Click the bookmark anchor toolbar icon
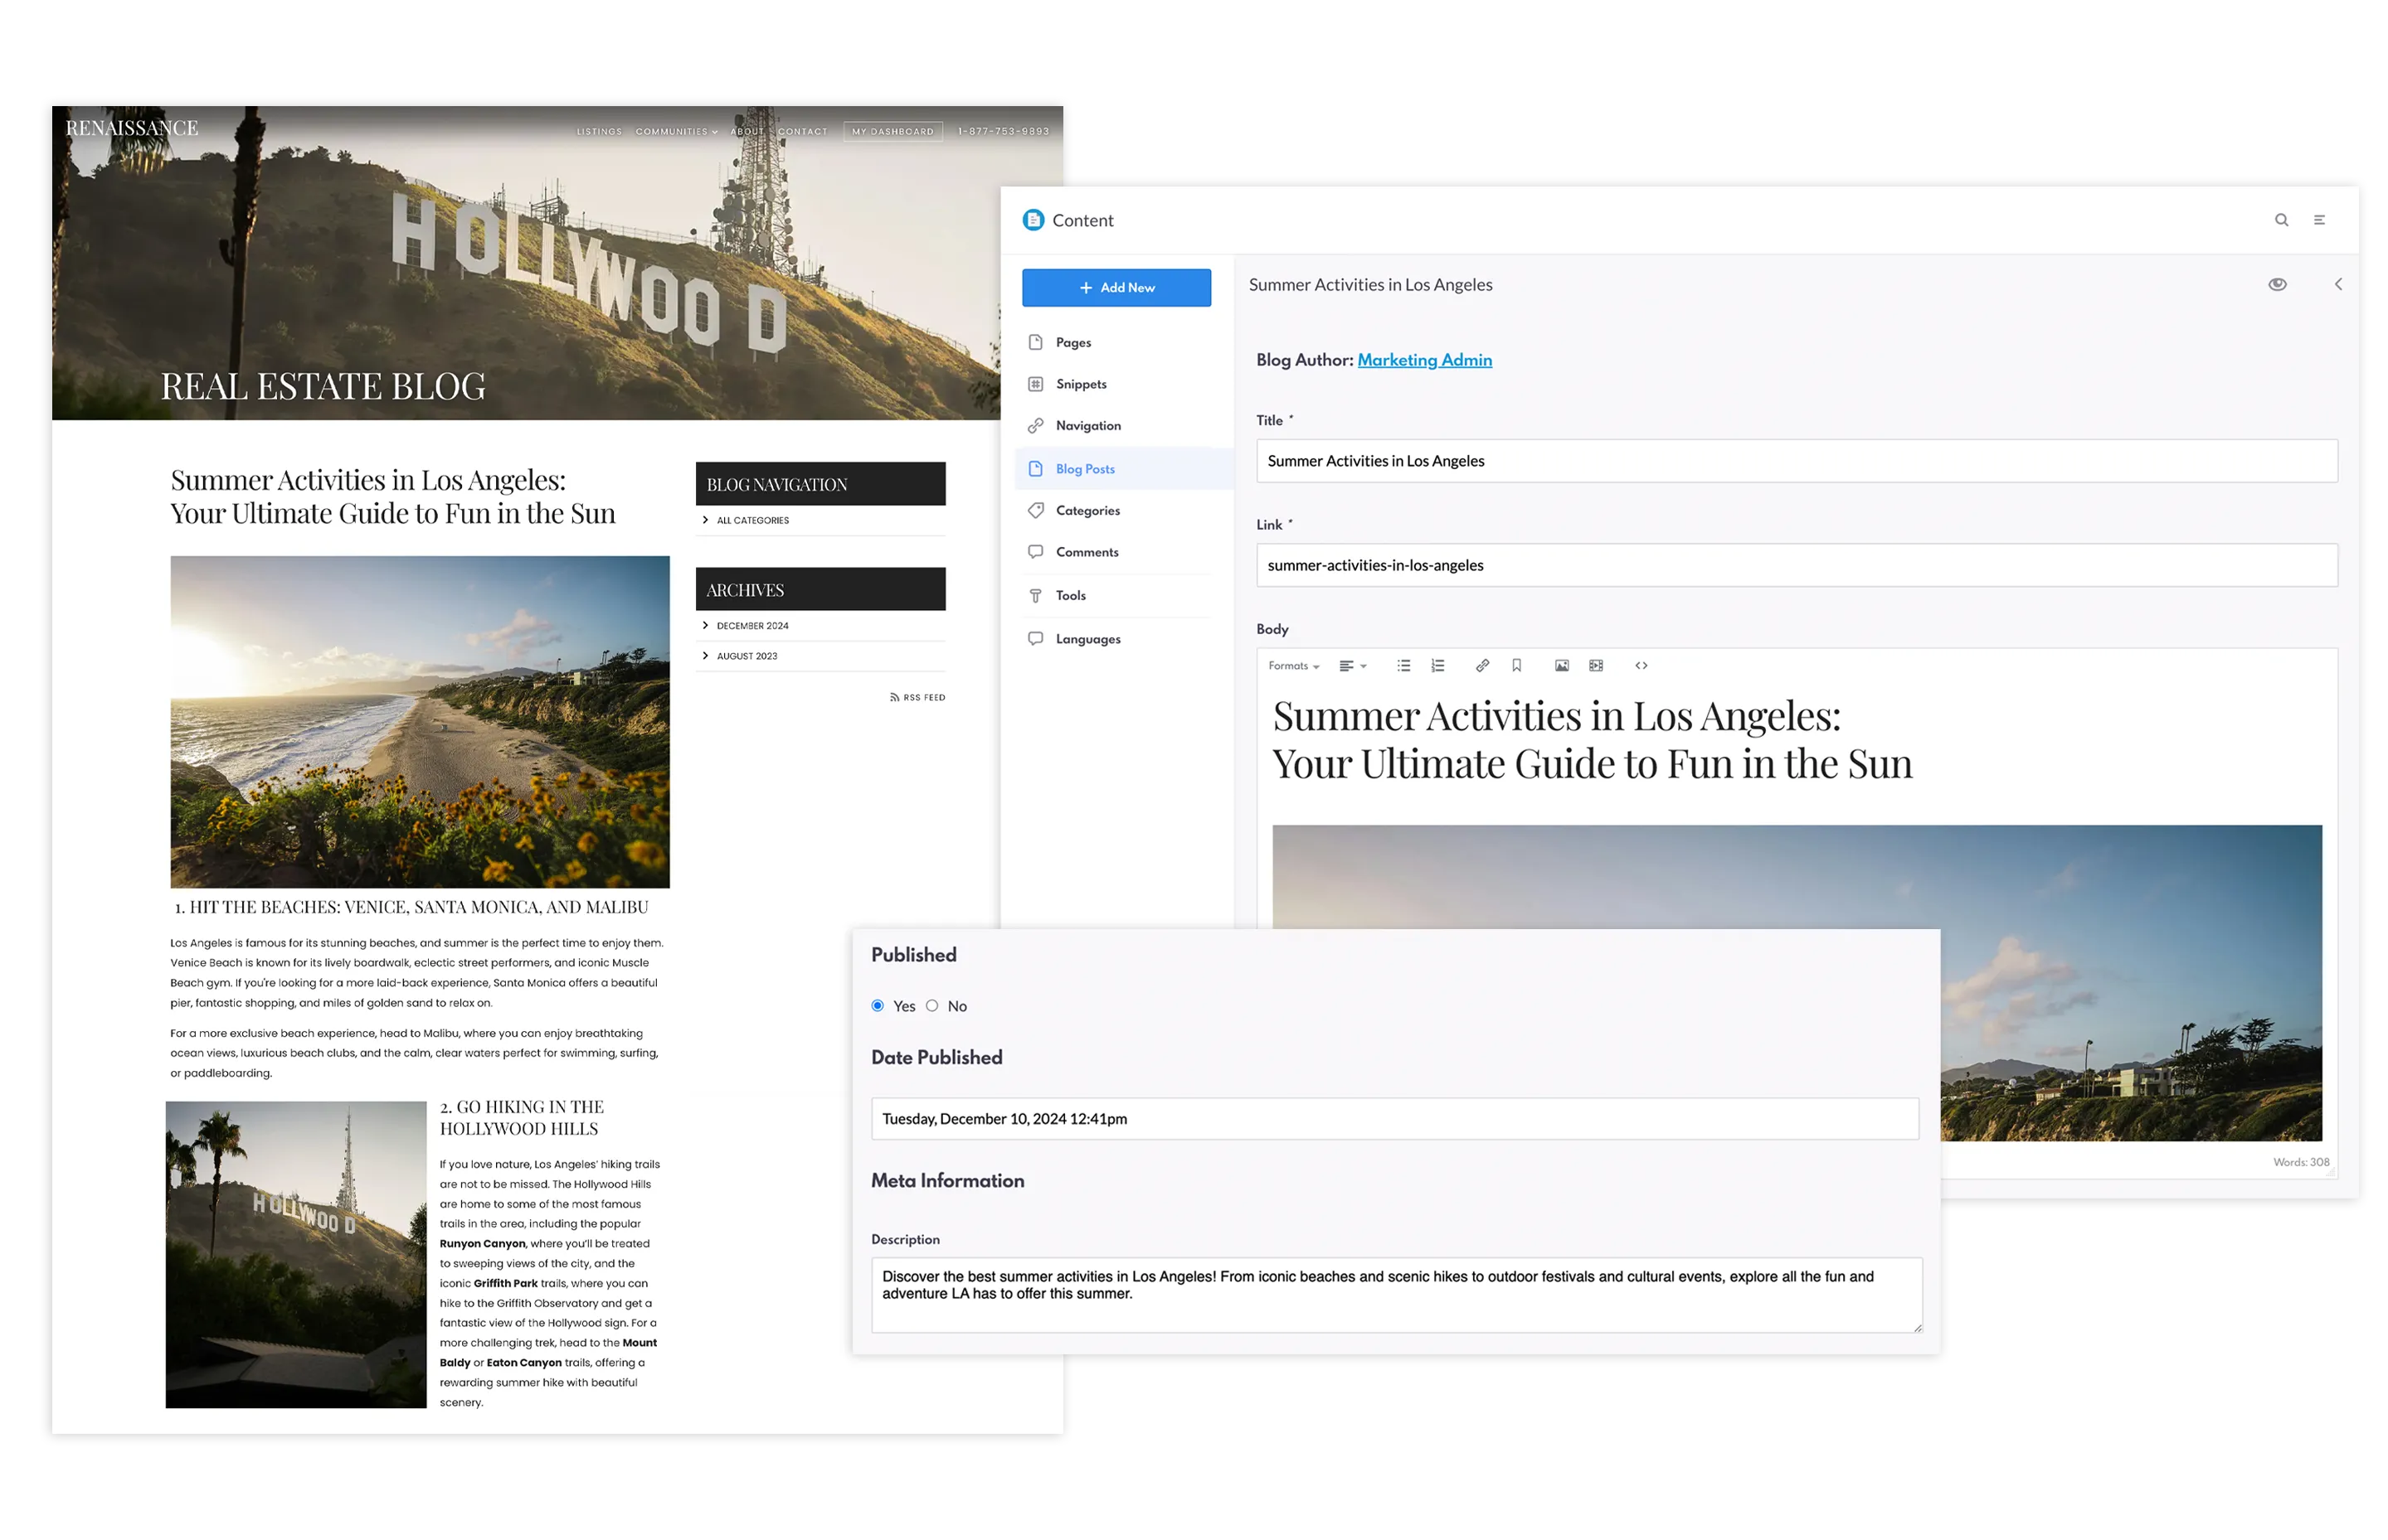This screenshot has width=2388, height=1540. point(1516,666)
